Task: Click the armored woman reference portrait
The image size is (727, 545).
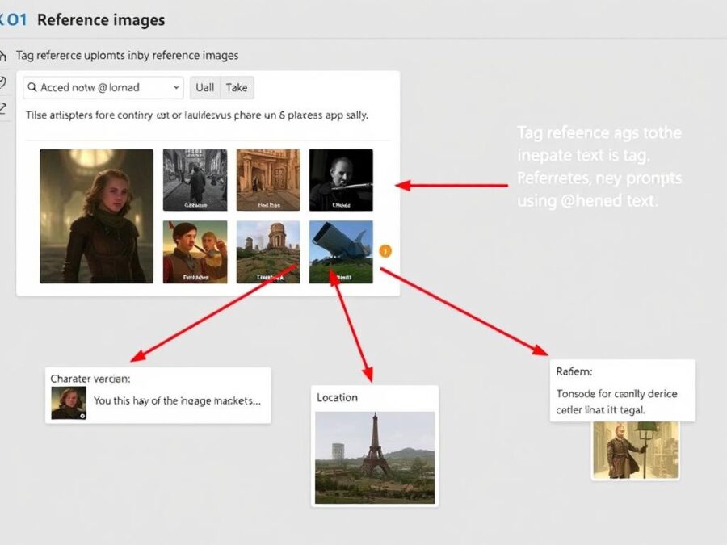Action: (97, 216)
